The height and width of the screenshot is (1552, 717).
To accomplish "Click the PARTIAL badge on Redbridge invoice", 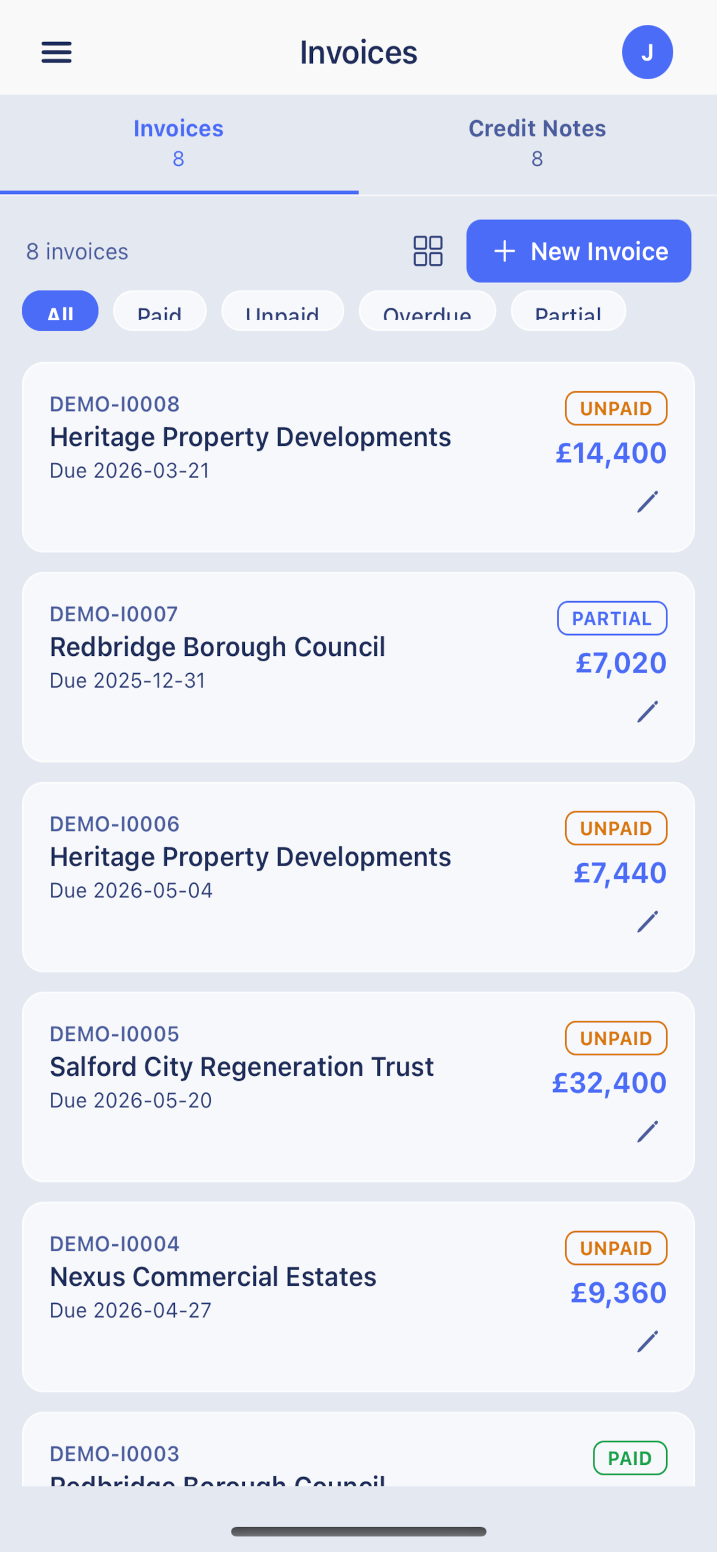I will click(x=611, y=618).
